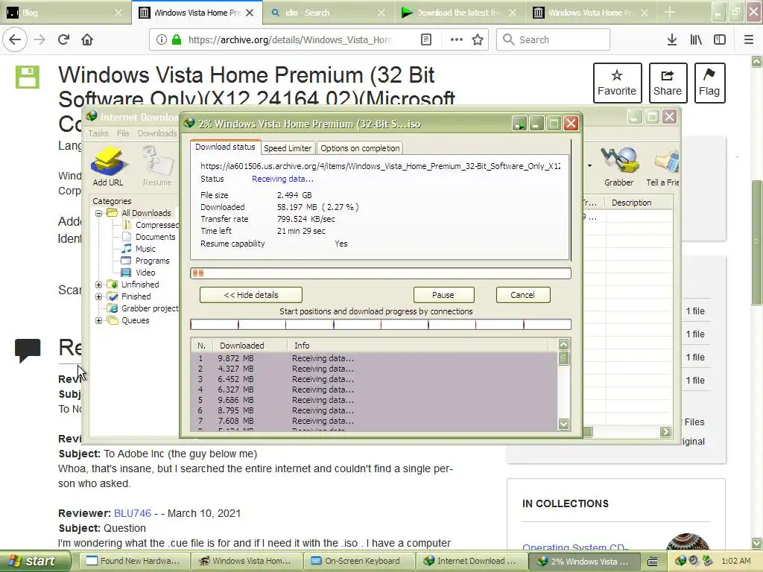The width and height of the screenshot is (763, 572).
Task: Flag this archive.org item
Action: (709, 83)
